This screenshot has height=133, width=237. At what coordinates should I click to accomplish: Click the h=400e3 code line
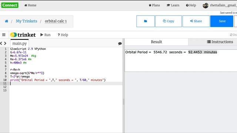coord(18,63)
